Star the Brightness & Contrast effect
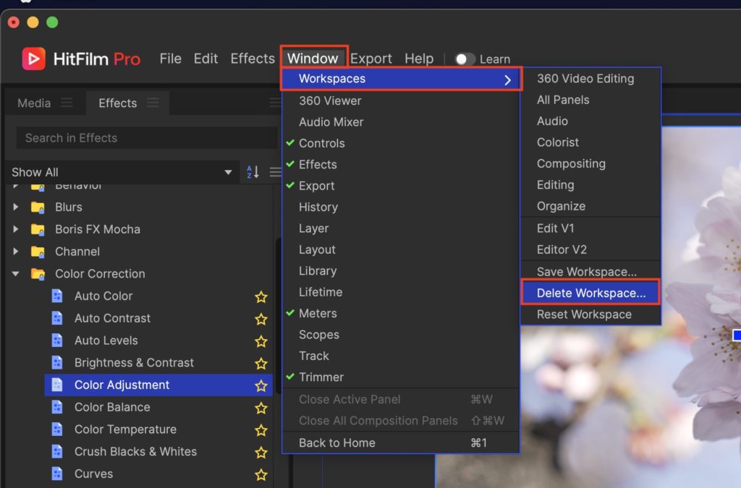 pyautogui.click(x=261, y=363)
